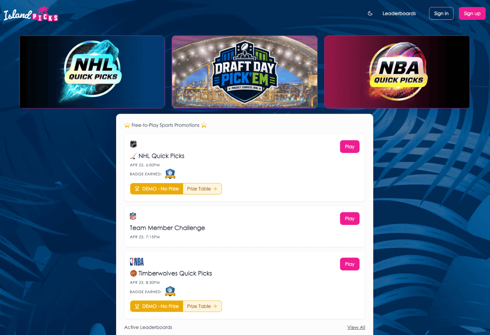Play the Timberwolves Quick Picks promotion

[x=349, y=264]
